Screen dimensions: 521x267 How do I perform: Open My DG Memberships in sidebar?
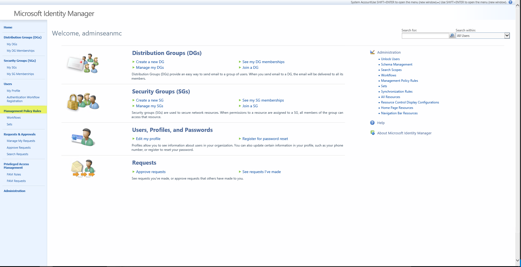click(x=21, y=51)
